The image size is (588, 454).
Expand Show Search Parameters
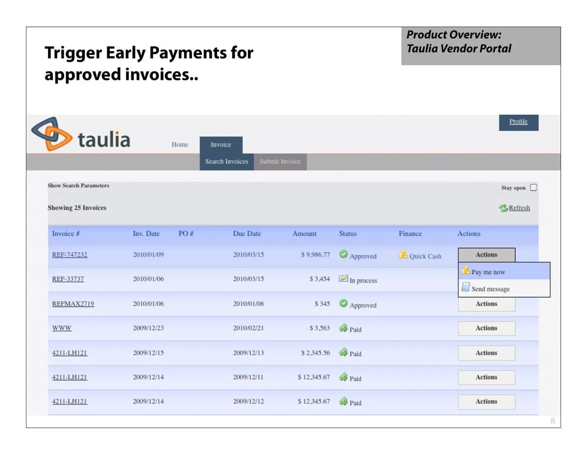(78, 185)
